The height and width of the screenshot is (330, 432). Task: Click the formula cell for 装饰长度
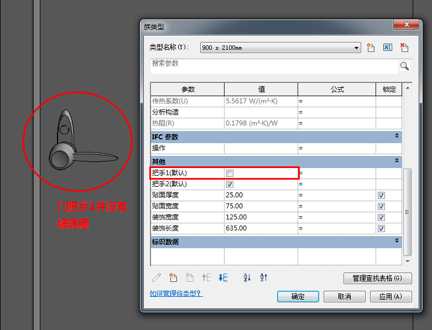pos(337,228)
